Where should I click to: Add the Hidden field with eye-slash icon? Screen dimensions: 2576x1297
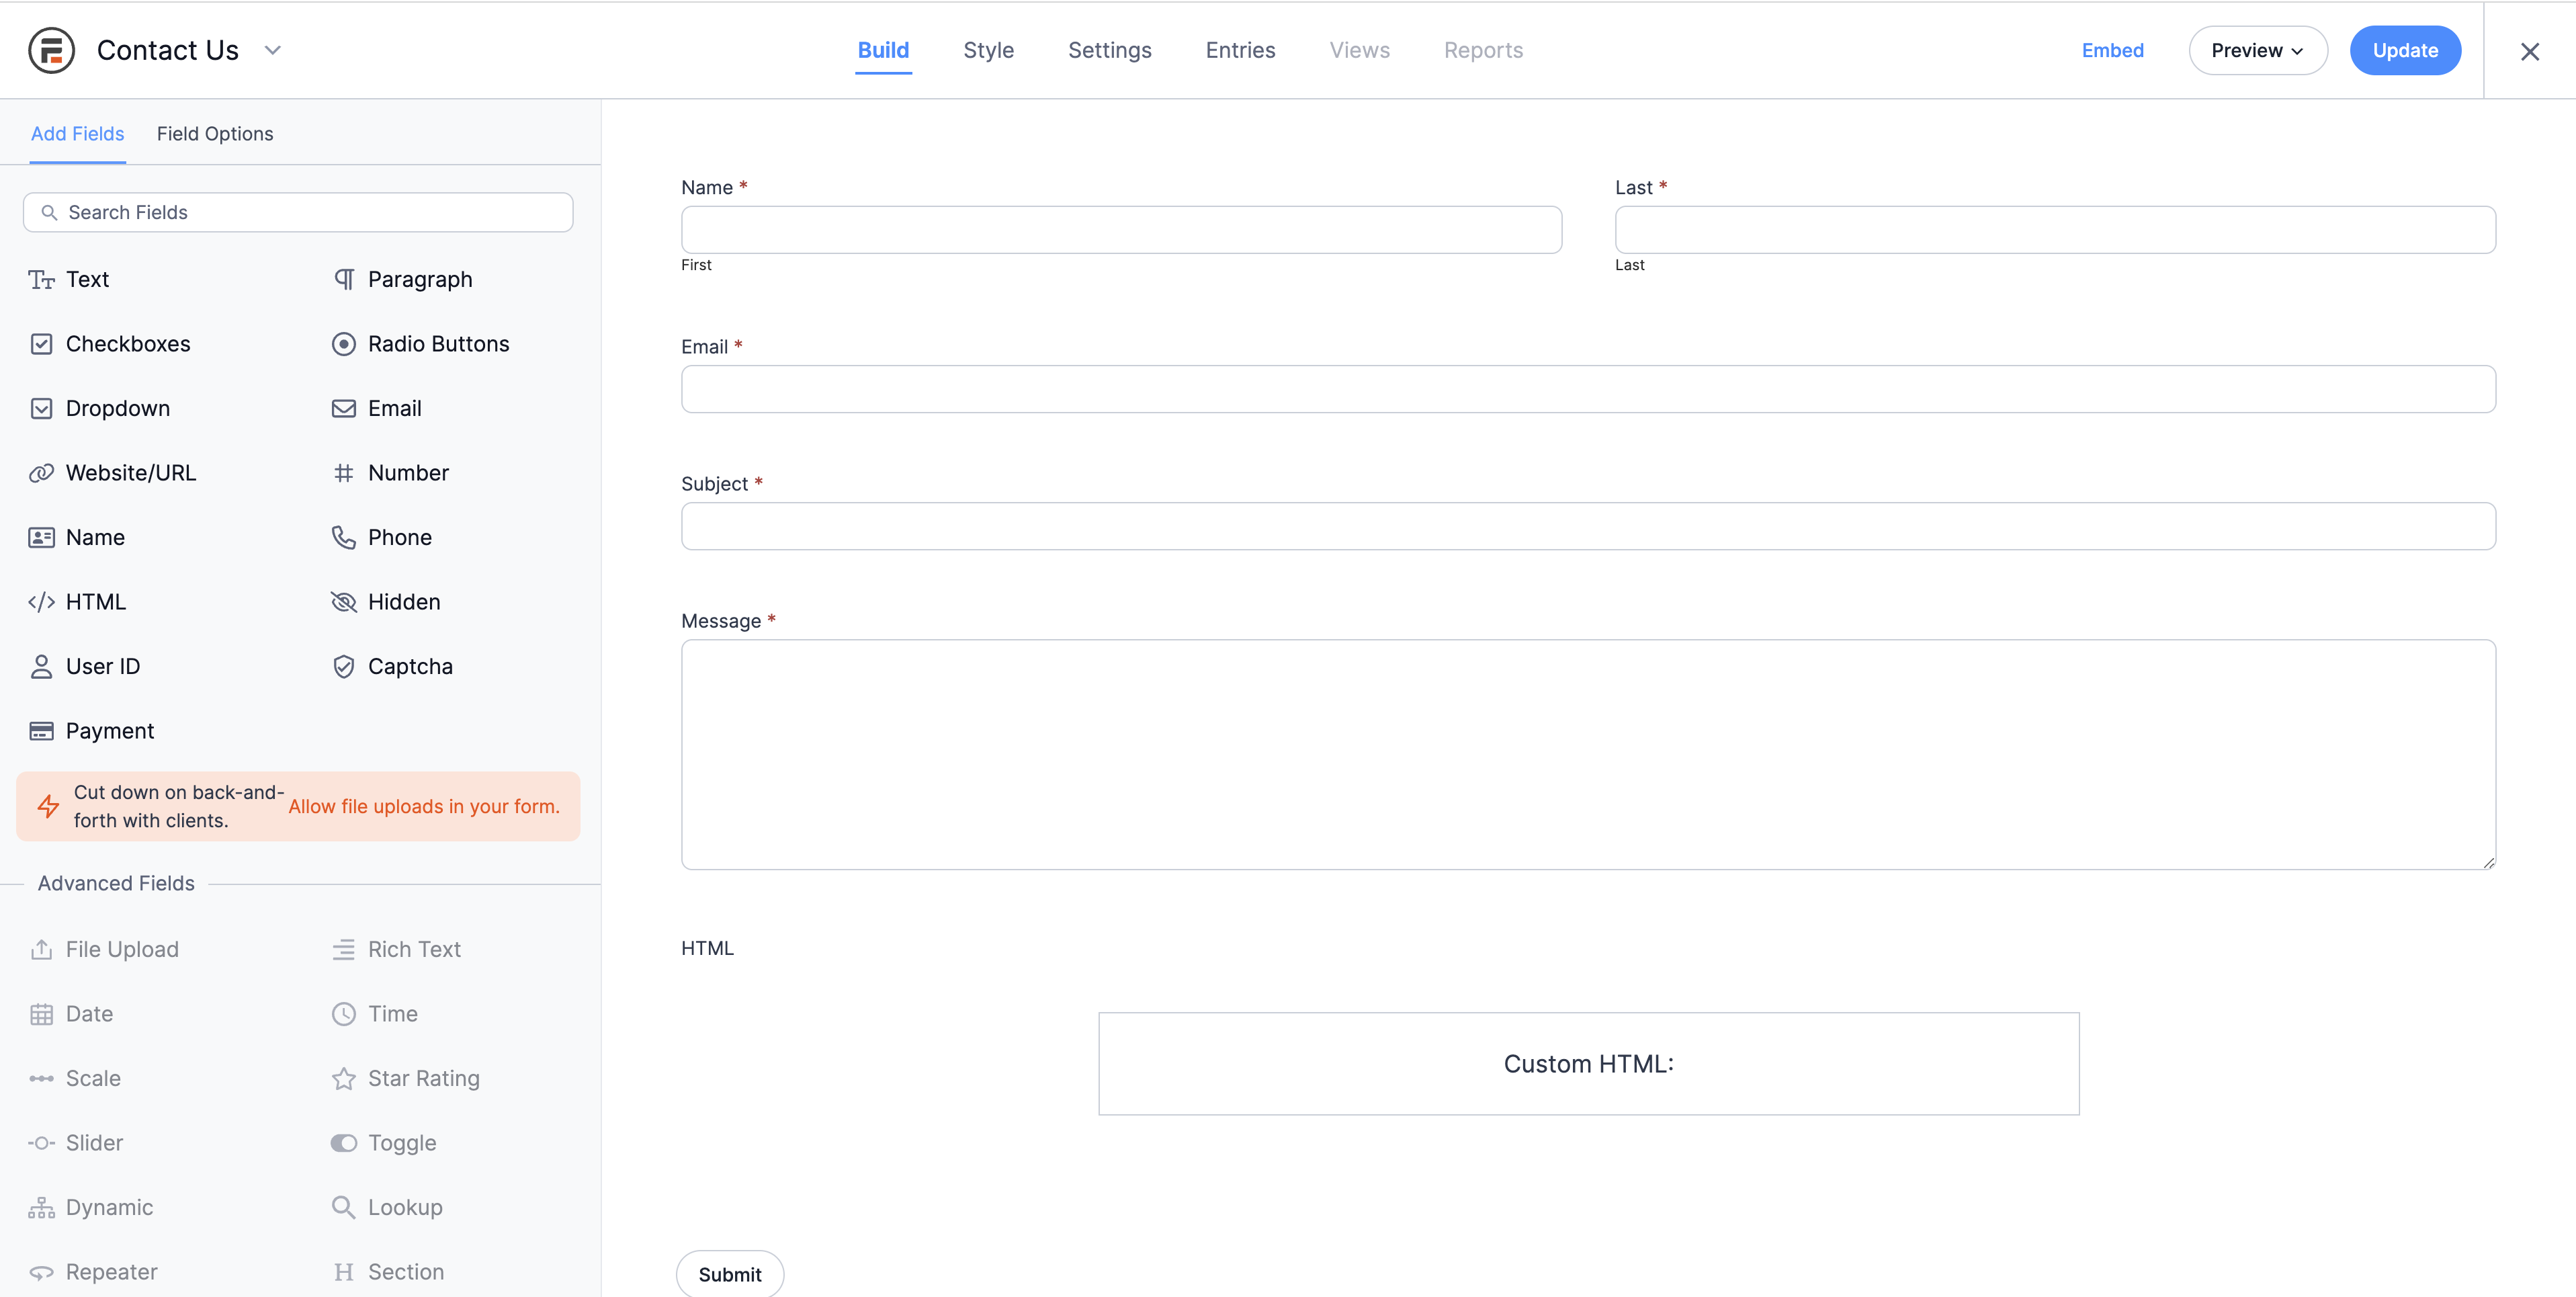(x=343, y=602)
